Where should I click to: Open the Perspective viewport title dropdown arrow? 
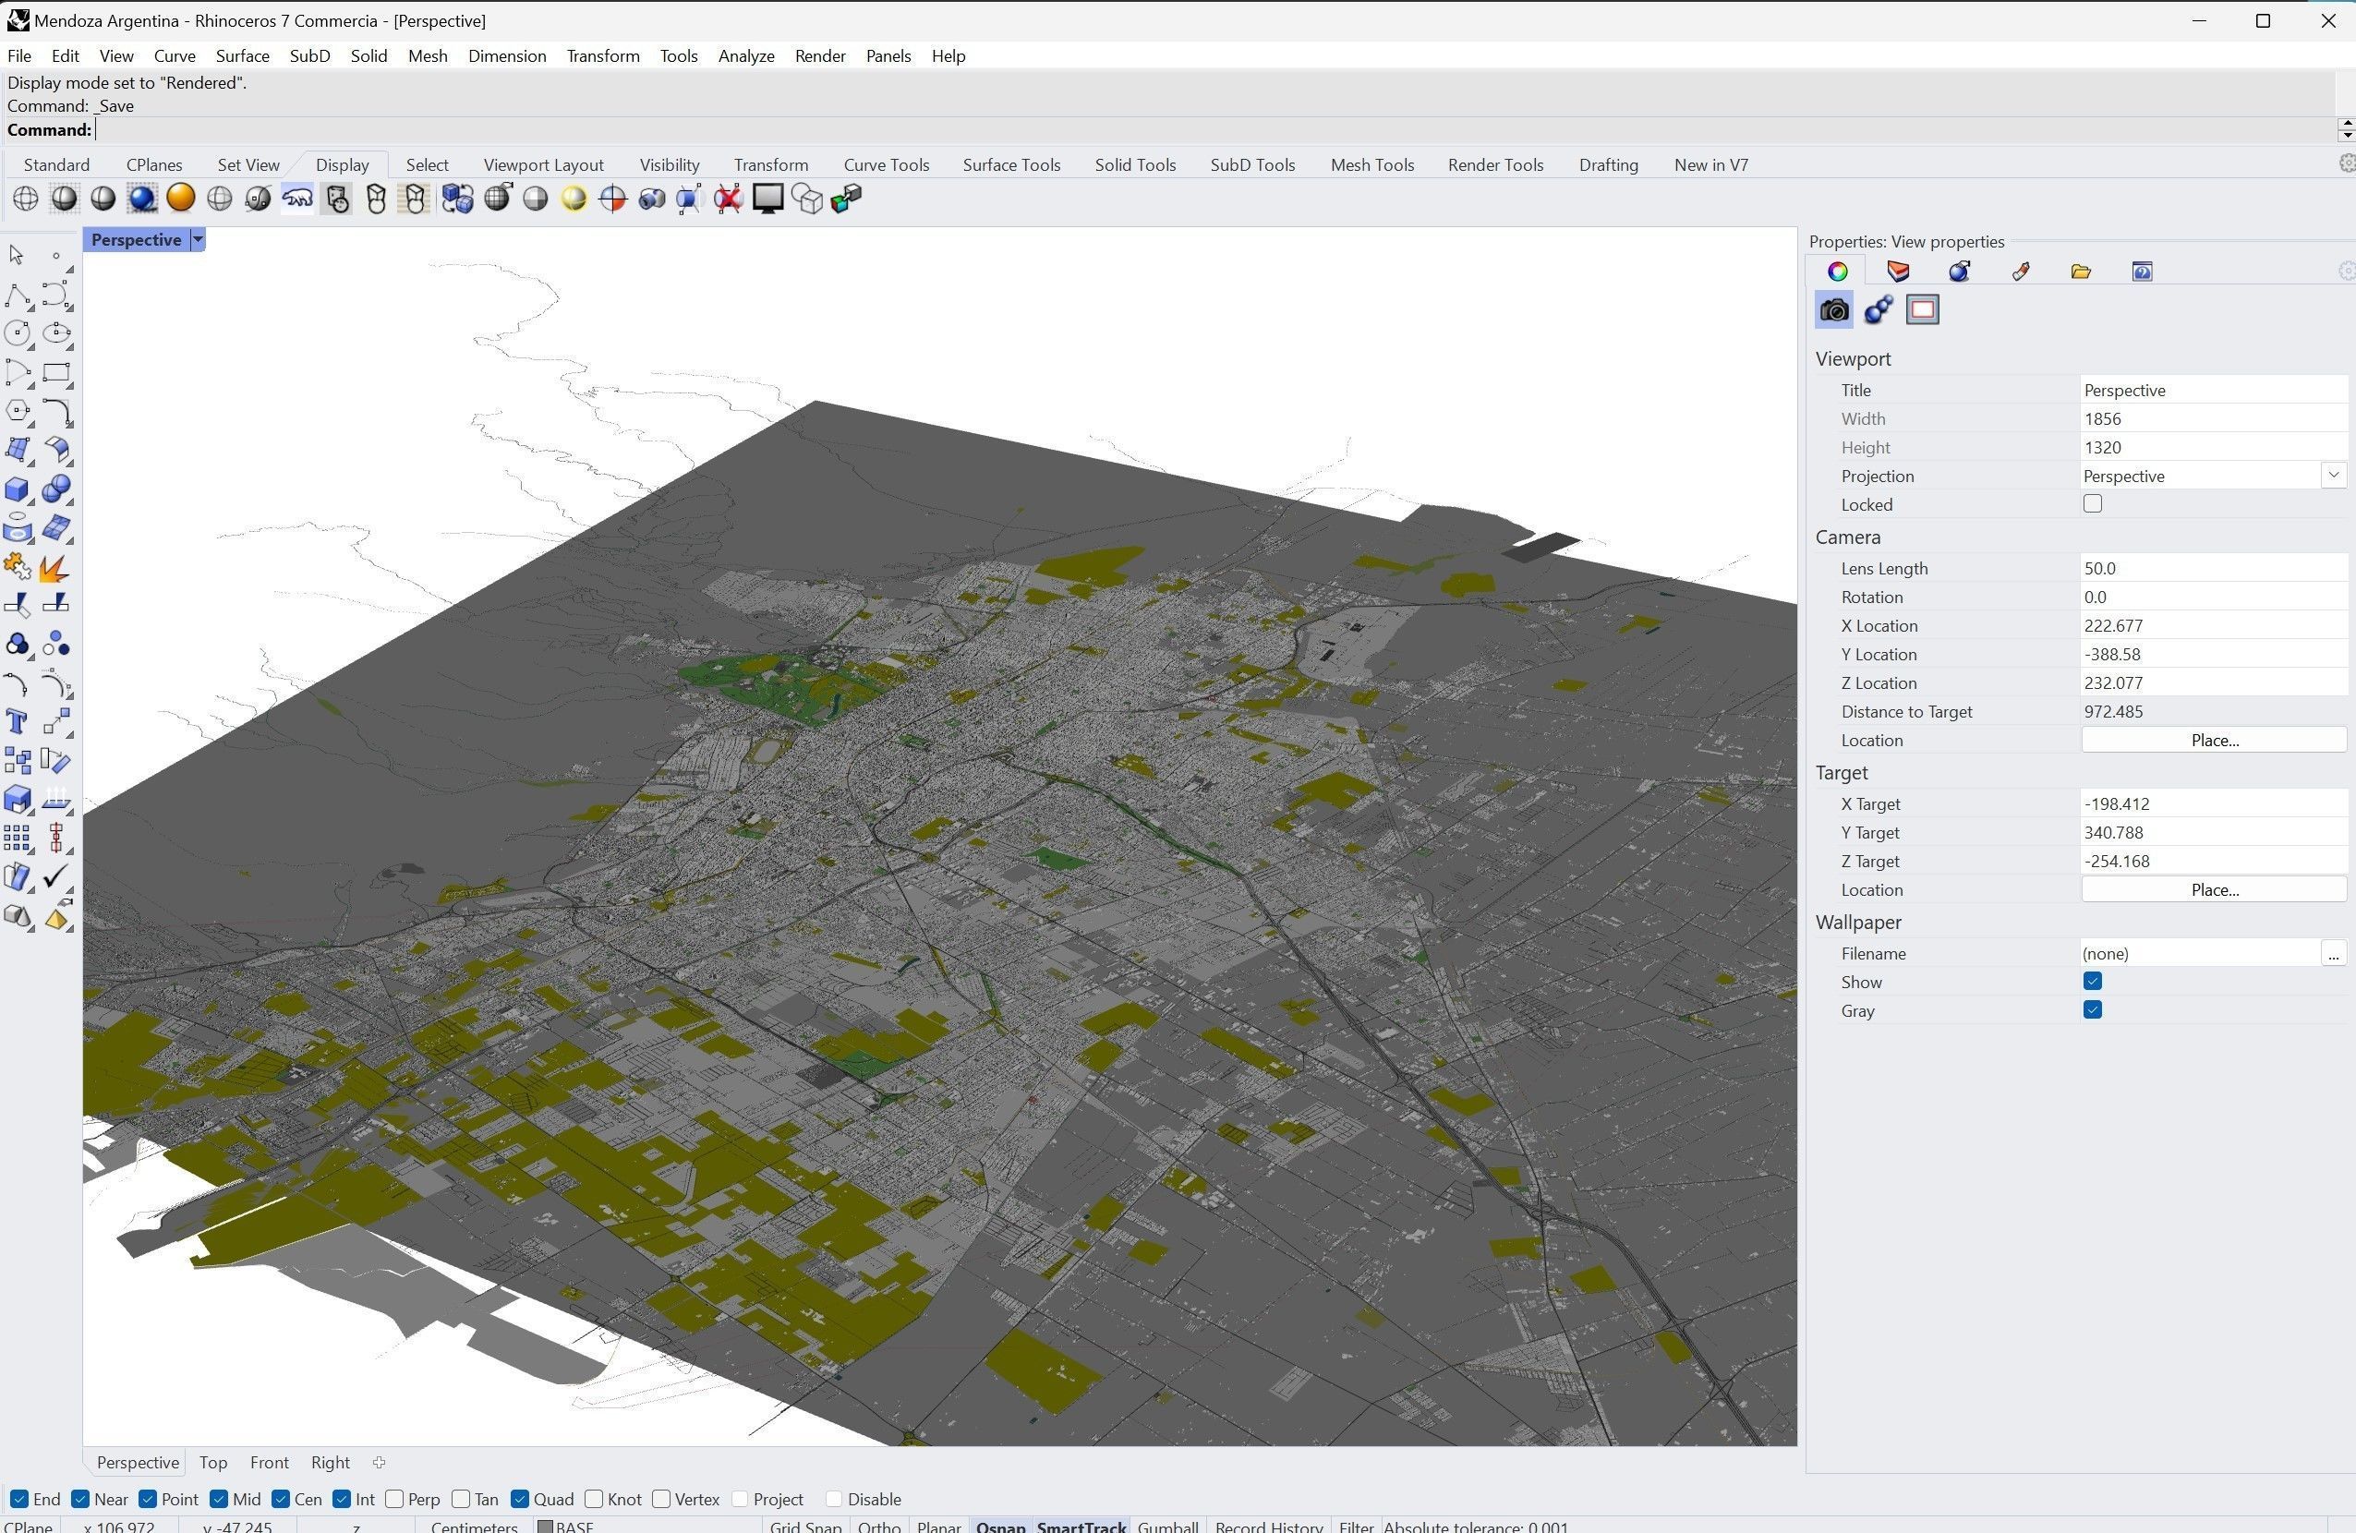pos(198,239)
